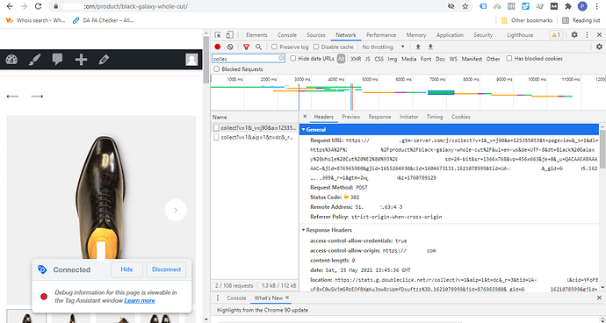This screenshot has height=323, width=606.
Task: Select the collect?v=1&aip=1 request row
Action: click(255, 137)
